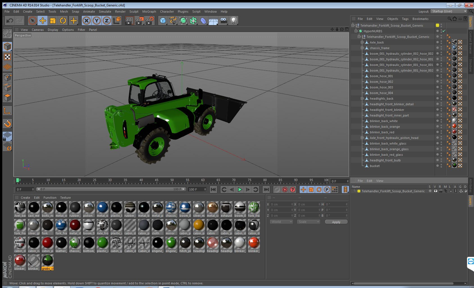The width and height of the screenshot is (474, 288).
Task: Enable Edges mode in left palette
Action: [x=7, y=88]
